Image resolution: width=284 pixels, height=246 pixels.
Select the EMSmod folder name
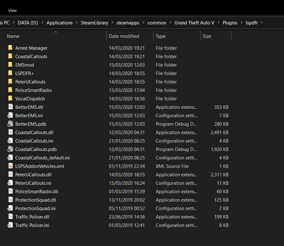25,65
